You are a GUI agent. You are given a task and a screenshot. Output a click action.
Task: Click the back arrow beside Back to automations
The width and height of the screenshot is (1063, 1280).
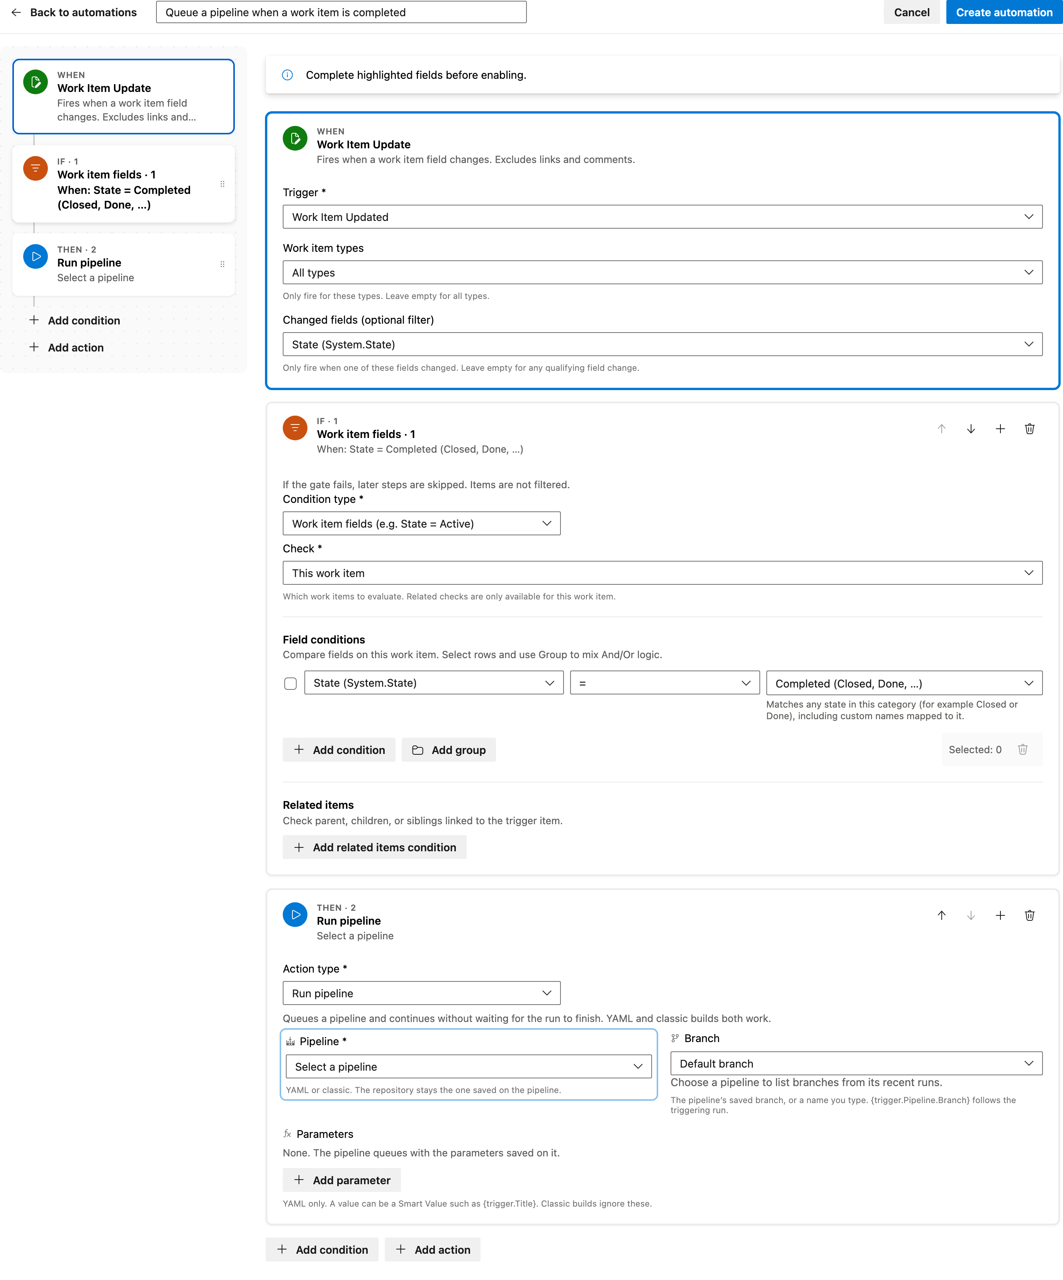pos(17,12)
